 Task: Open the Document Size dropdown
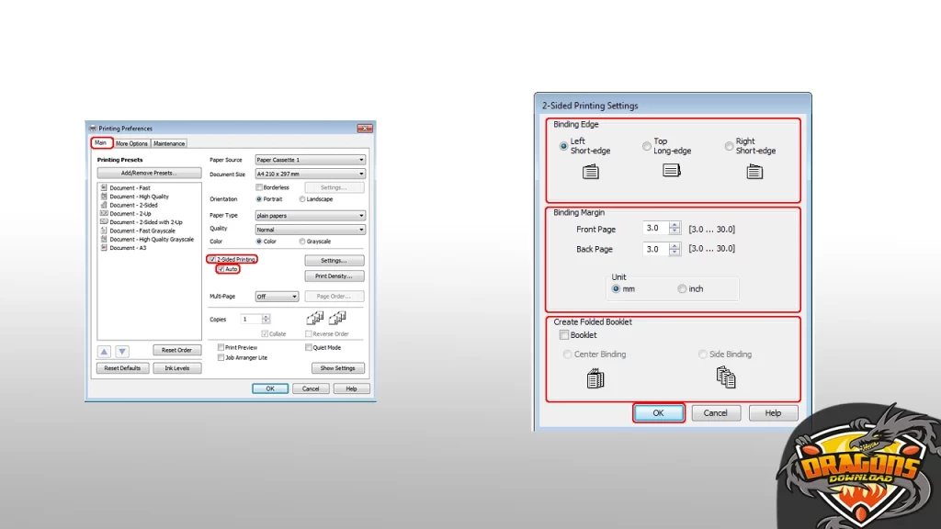tap(362, 172)
